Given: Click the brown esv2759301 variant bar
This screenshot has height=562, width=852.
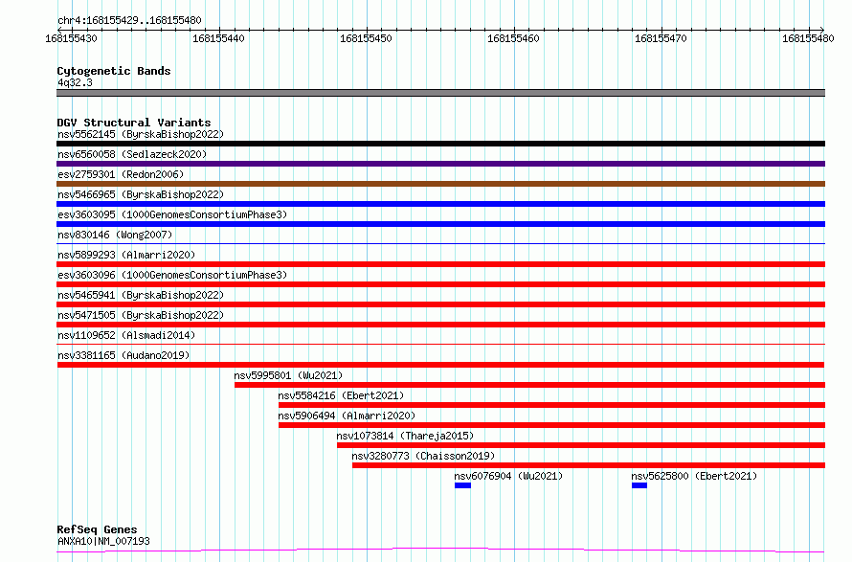Looking at the screenshot, I should pos(440,184).
